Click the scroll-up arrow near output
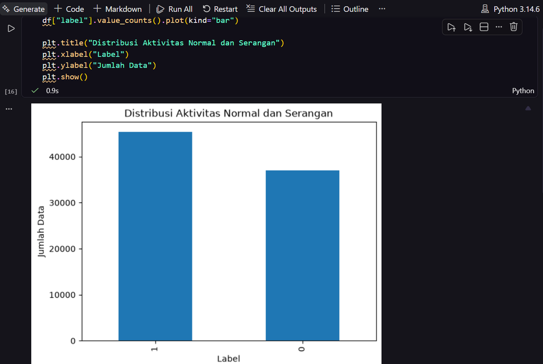Screen dimensions: 543x364 [x=528, y=108]
